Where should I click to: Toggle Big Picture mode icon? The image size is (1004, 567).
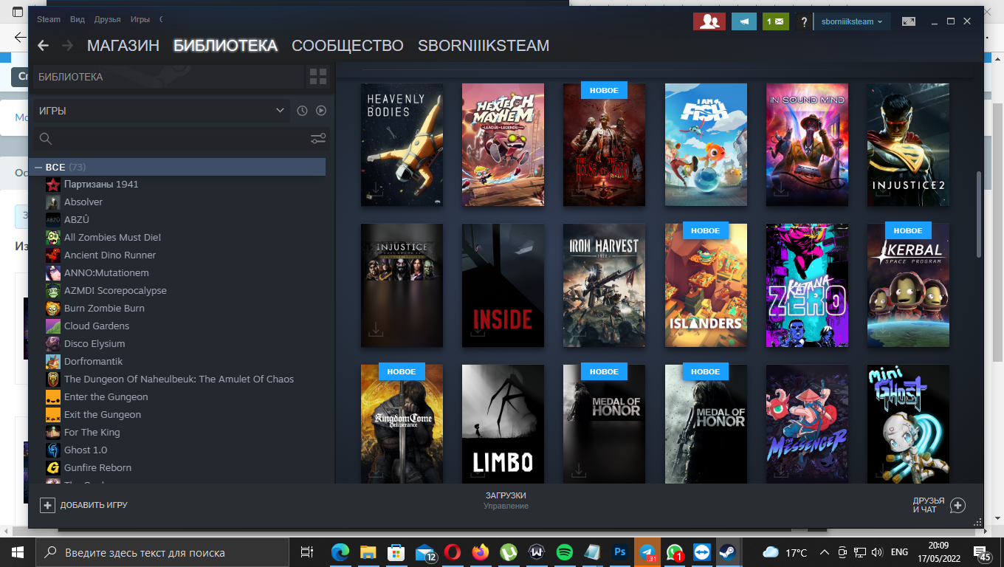pyautogui.click(x=909, y=21)
